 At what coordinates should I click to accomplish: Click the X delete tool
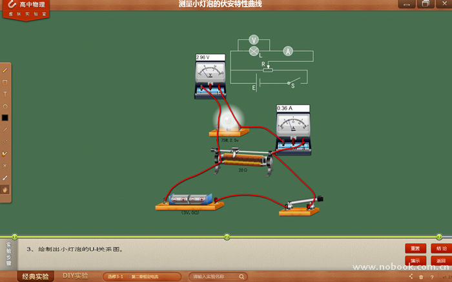pos(5,166)
